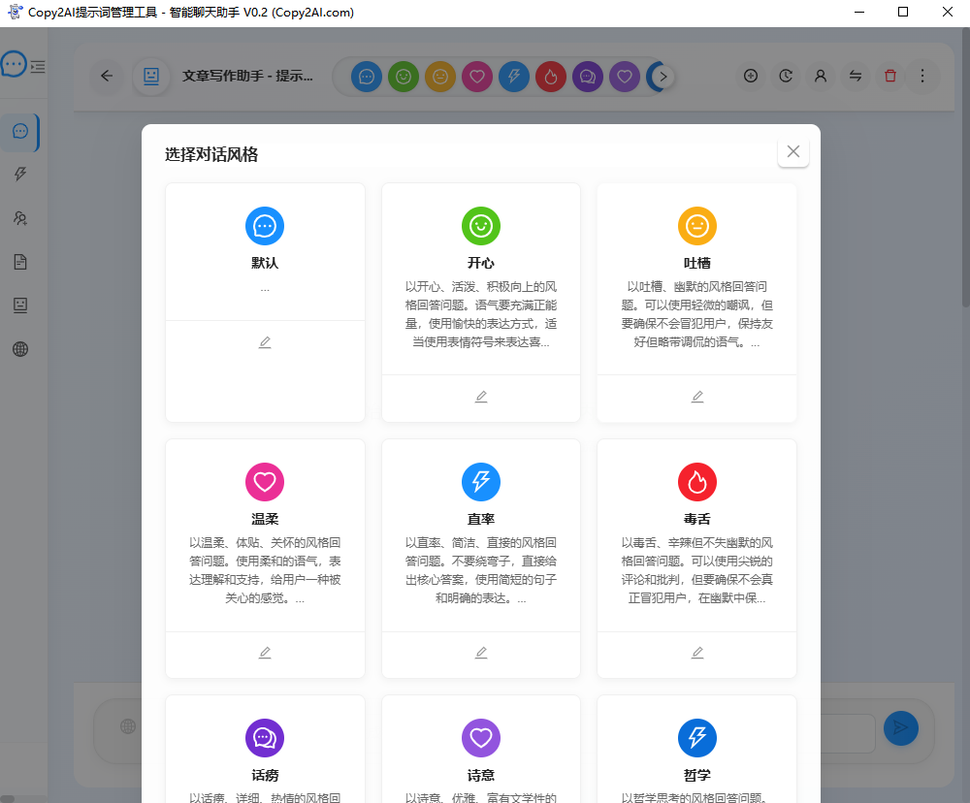Go back with the arrow button
The height and width of the screenshot is (803, 970).
pos(107,76)
